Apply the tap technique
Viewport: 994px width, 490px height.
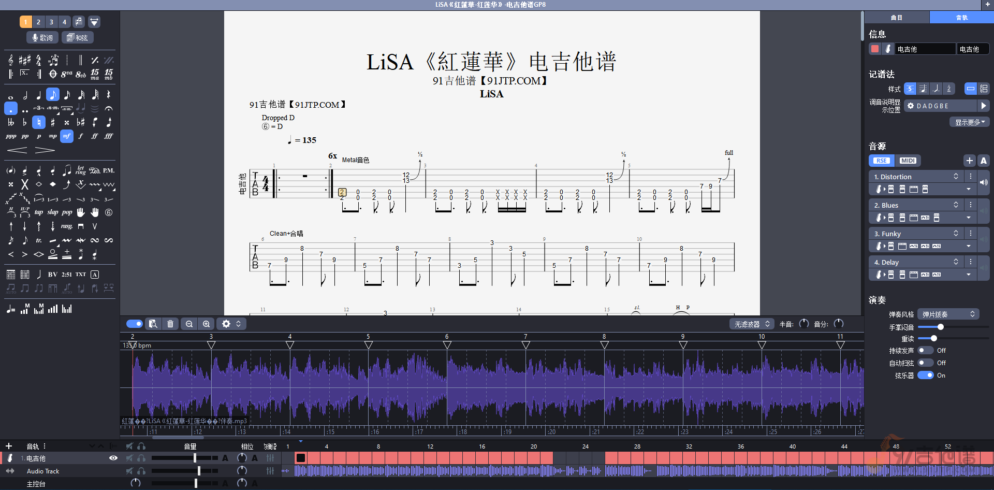tap(39, 212)
